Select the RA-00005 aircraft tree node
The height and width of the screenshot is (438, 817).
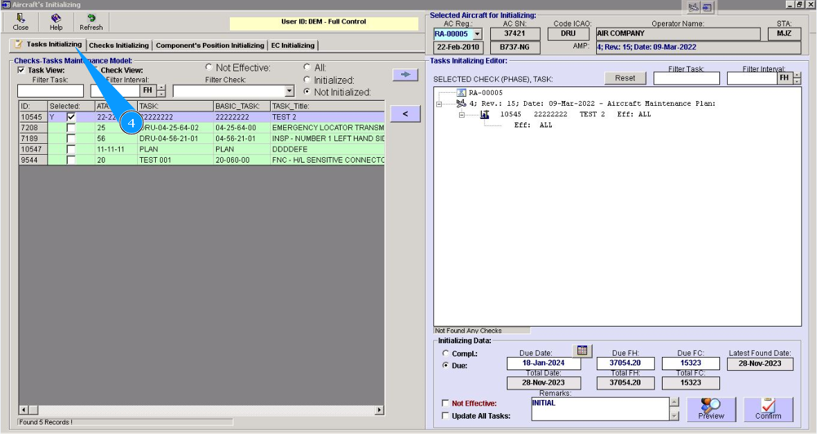coord(485,93)
